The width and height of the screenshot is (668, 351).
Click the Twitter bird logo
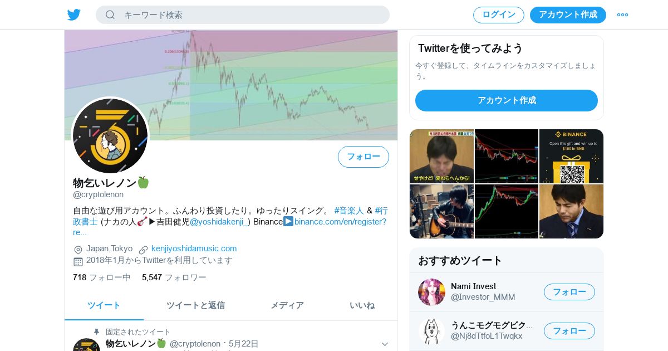coord(74,15)
